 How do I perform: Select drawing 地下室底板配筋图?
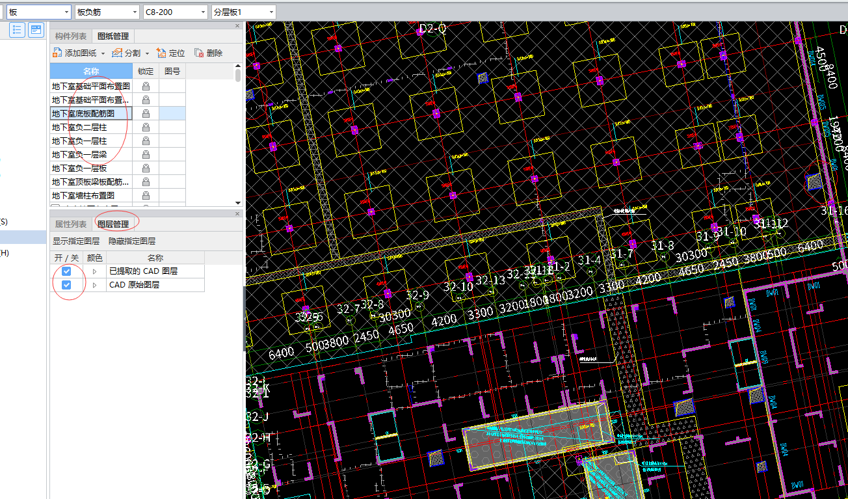(x=91, y=113)
